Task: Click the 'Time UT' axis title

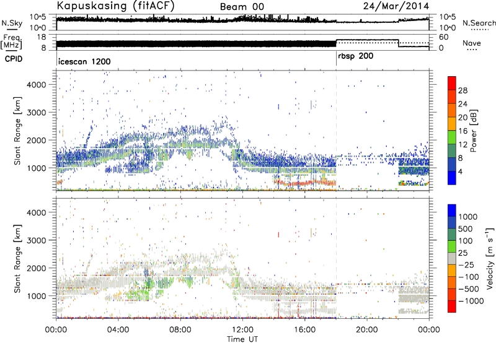Action: pyautogui.click(x=242, y=339)
